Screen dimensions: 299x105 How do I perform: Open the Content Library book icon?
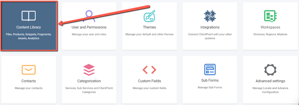coord(29,16)
